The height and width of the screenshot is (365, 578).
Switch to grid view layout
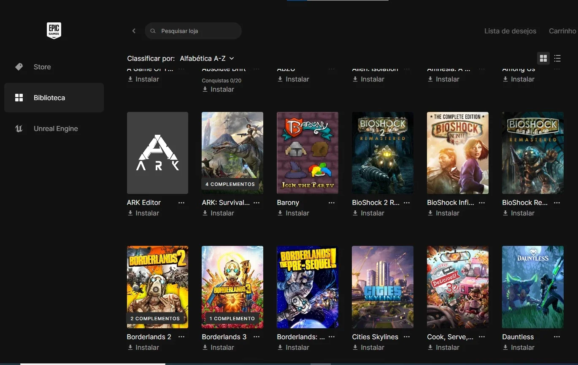pyautogui.click(x=543, y=58)
